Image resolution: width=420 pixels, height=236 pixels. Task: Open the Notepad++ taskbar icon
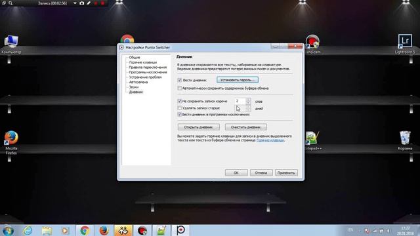click(x=161, y=230)
